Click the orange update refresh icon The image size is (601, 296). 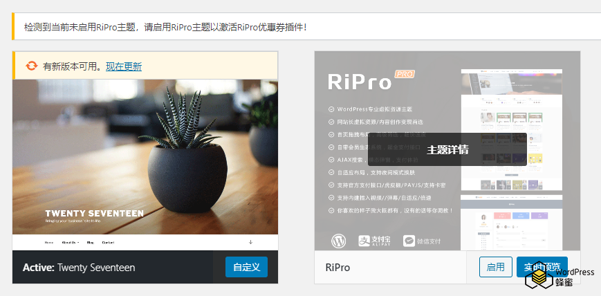pyautogui.click(x=31, y=66)
